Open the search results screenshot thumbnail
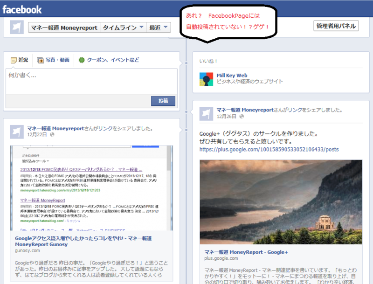Screen dimensions: 373x284 (x=91, y=188)
